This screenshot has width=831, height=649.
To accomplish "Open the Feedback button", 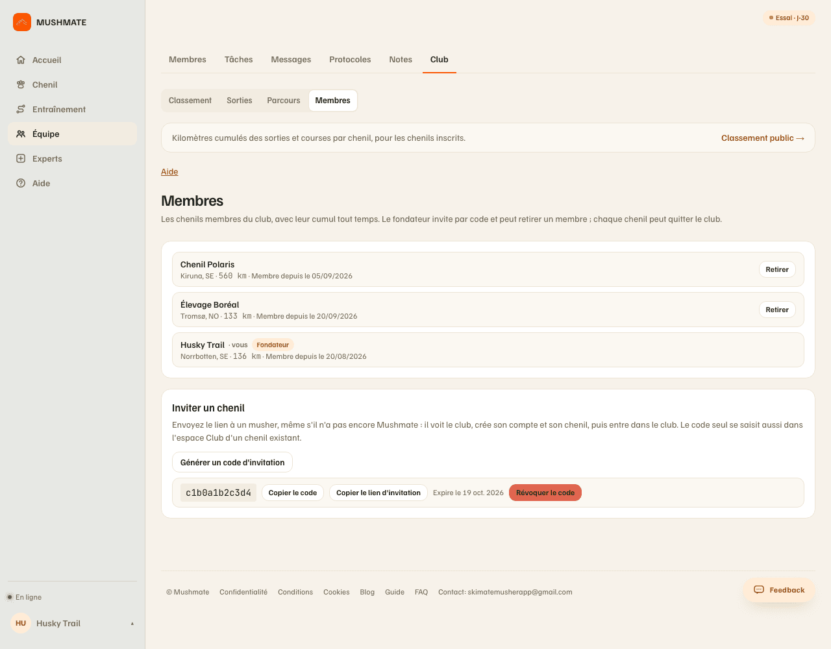I will [x=779, y=590].
